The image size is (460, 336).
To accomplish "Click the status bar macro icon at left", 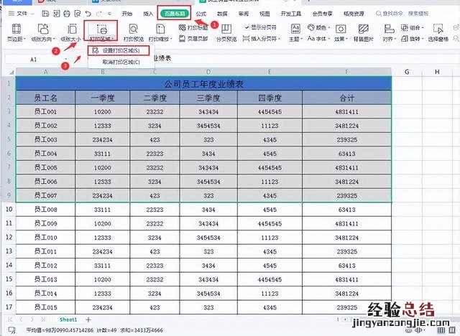I will (x=11, y=330).
